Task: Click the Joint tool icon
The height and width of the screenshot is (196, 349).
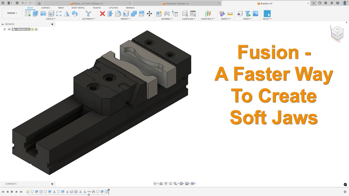Action: [x=167, y=14]
